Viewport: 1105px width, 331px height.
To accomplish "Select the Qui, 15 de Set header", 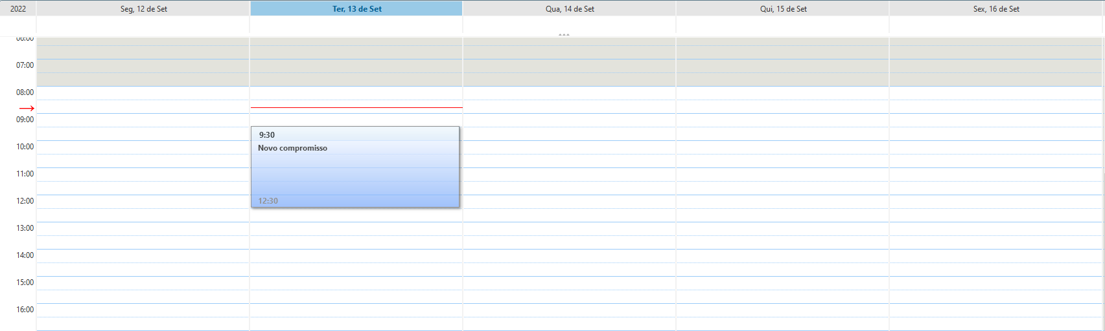I will [783, 9].
